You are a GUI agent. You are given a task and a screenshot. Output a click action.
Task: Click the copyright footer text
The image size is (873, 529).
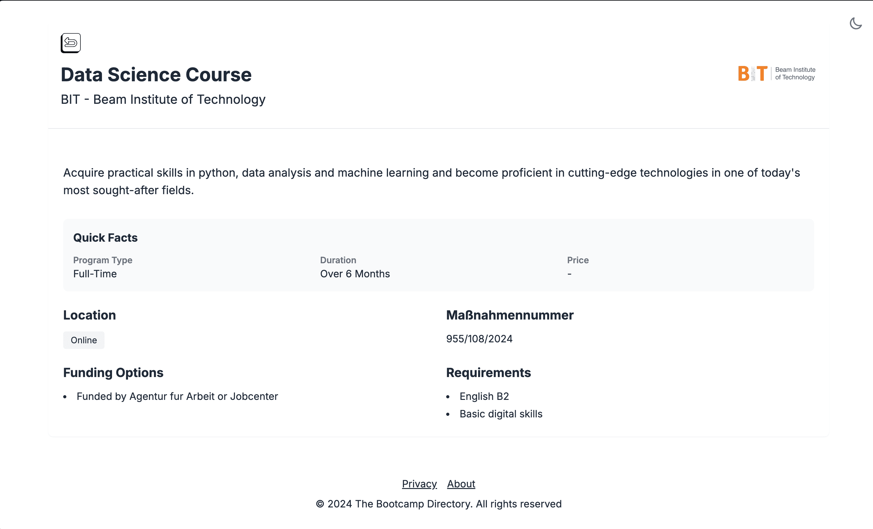pos(439,504)
